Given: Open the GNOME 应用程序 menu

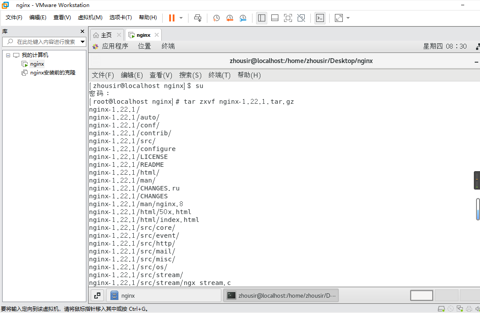Looking at the screenshot, I should click(115, 46).
